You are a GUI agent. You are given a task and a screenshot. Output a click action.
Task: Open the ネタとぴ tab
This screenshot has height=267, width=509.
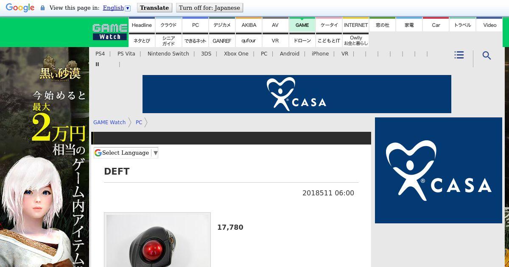click(142, 41)
